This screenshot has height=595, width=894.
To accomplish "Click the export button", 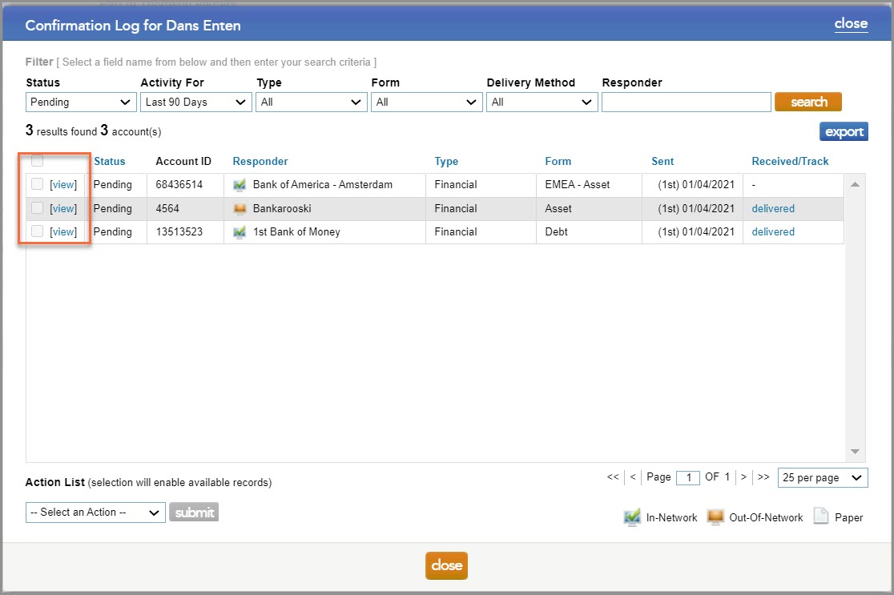I will coord(844,131).
